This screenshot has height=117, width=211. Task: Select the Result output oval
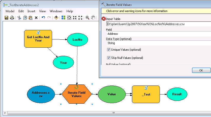(177, 94)
